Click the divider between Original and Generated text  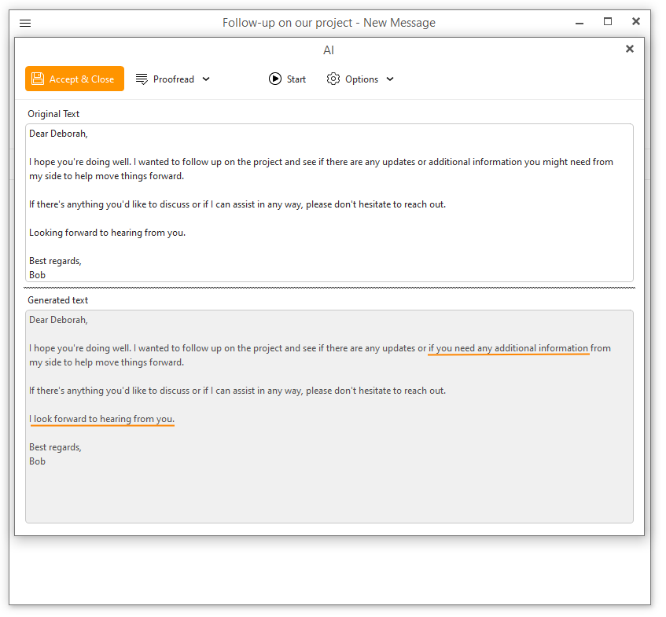tap(329, 288)
